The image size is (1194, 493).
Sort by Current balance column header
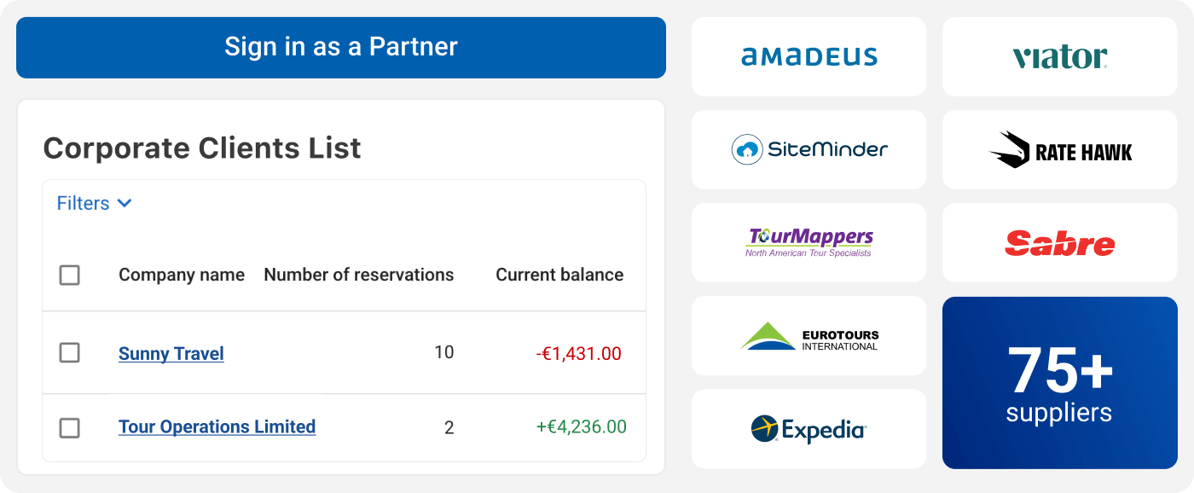[559, 275]
